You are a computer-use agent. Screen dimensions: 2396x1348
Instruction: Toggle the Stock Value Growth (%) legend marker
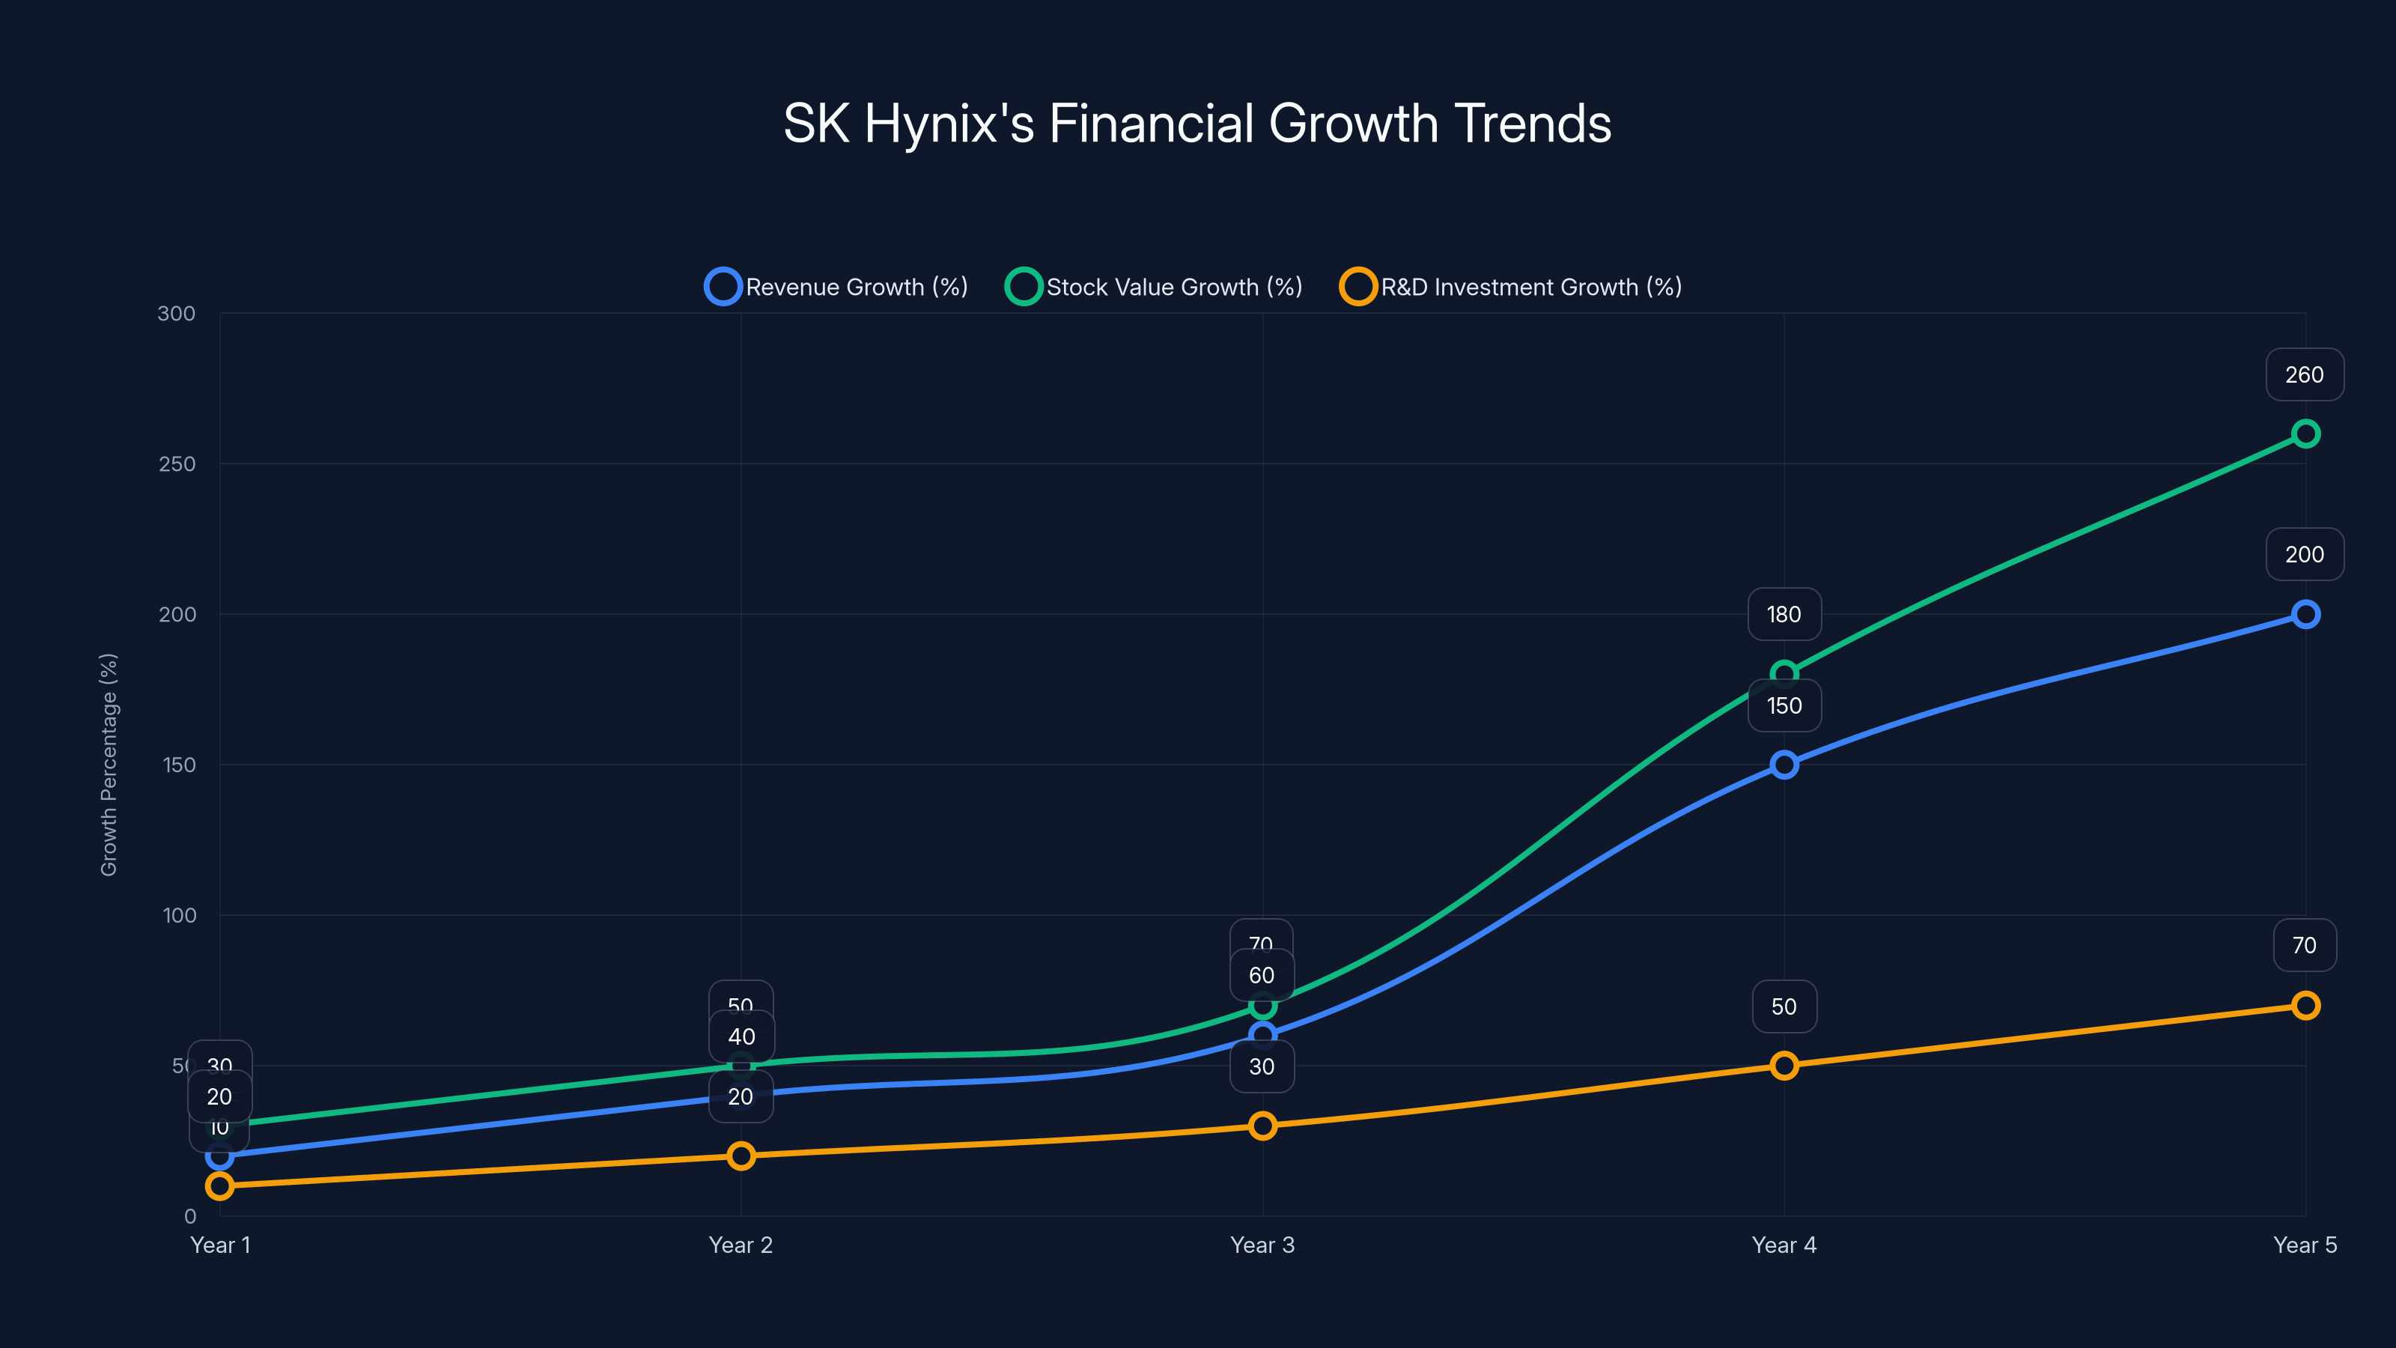tap(1023, 287)
